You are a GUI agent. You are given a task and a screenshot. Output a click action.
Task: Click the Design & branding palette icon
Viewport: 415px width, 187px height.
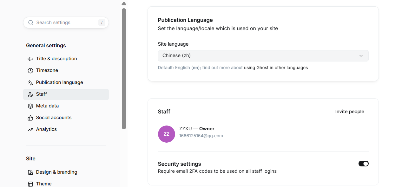point(30,172)
